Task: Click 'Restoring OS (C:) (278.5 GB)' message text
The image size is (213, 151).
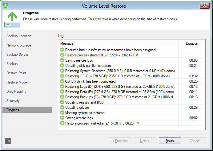Action: click(117, 76)
